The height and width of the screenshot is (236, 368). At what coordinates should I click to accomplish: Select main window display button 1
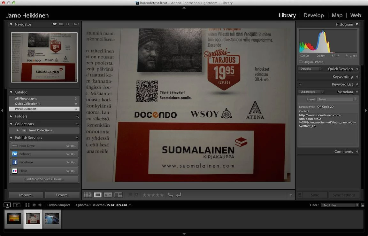(x=7, y=205)
